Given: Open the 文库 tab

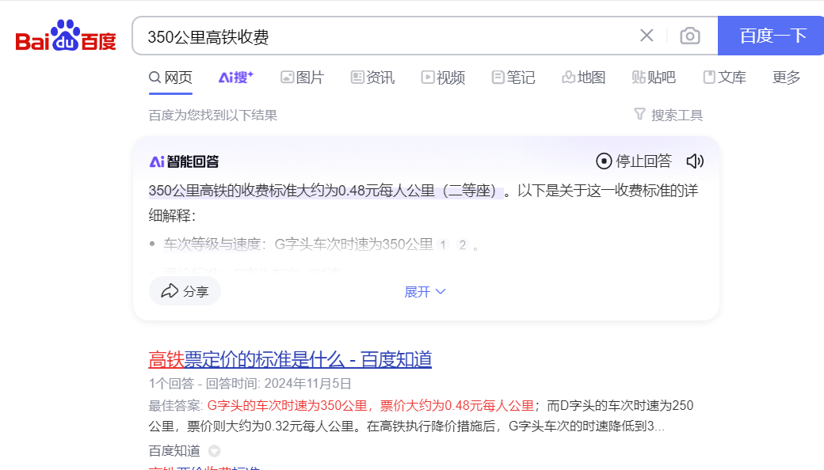Looking at the screenshot, I should pos(724,78).
